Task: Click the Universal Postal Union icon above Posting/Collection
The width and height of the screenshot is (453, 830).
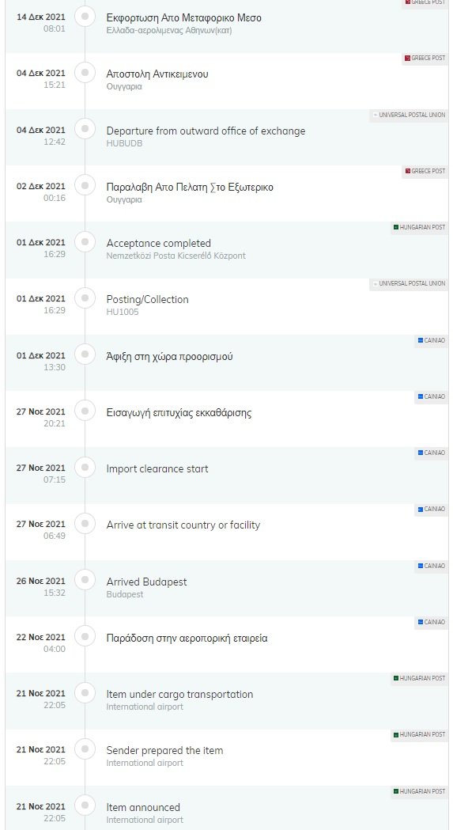Action: point(376,284)
